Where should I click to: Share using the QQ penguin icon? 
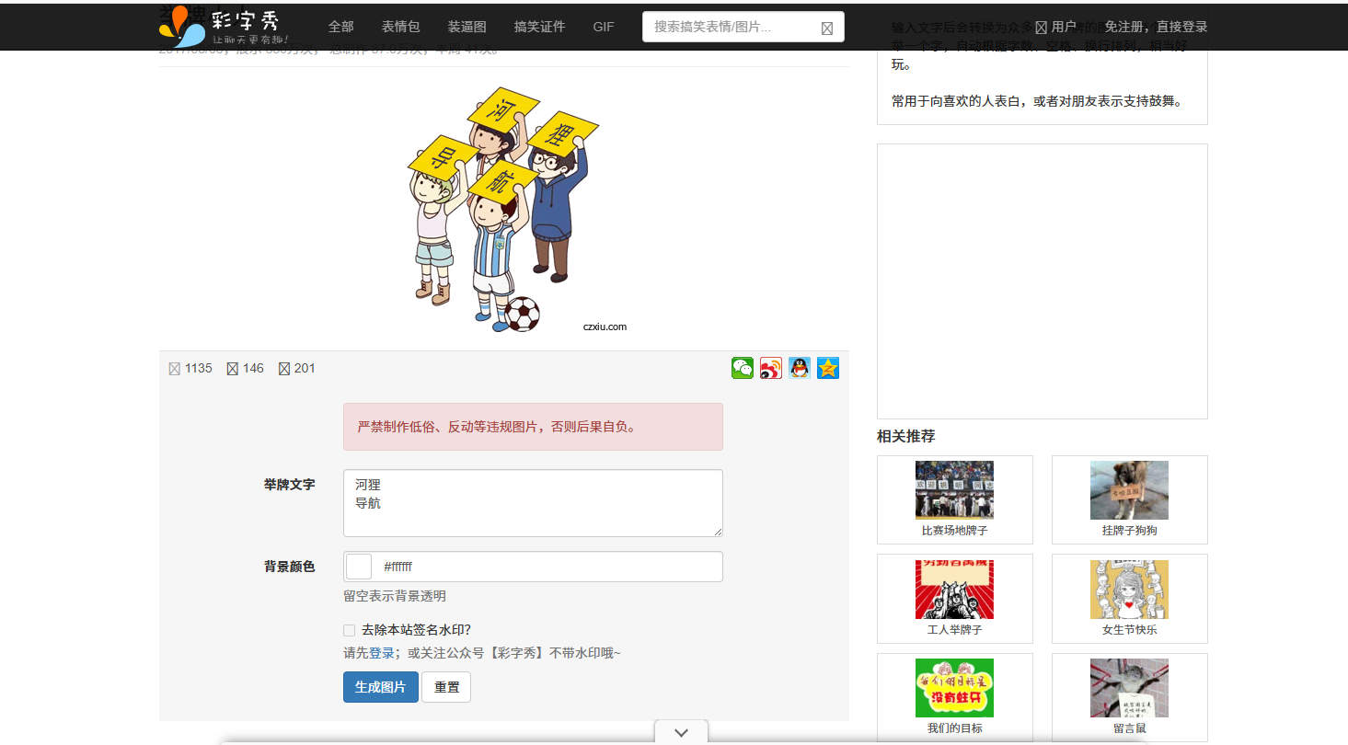coord(799,367)
